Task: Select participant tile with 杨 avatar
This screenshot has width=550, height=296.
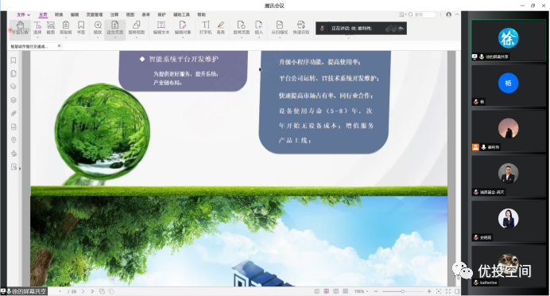Action: [508, 86]
